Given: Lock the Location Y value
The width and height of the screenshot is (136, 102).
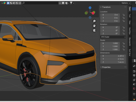Looking at the screenshot, I should coord(124,18).
